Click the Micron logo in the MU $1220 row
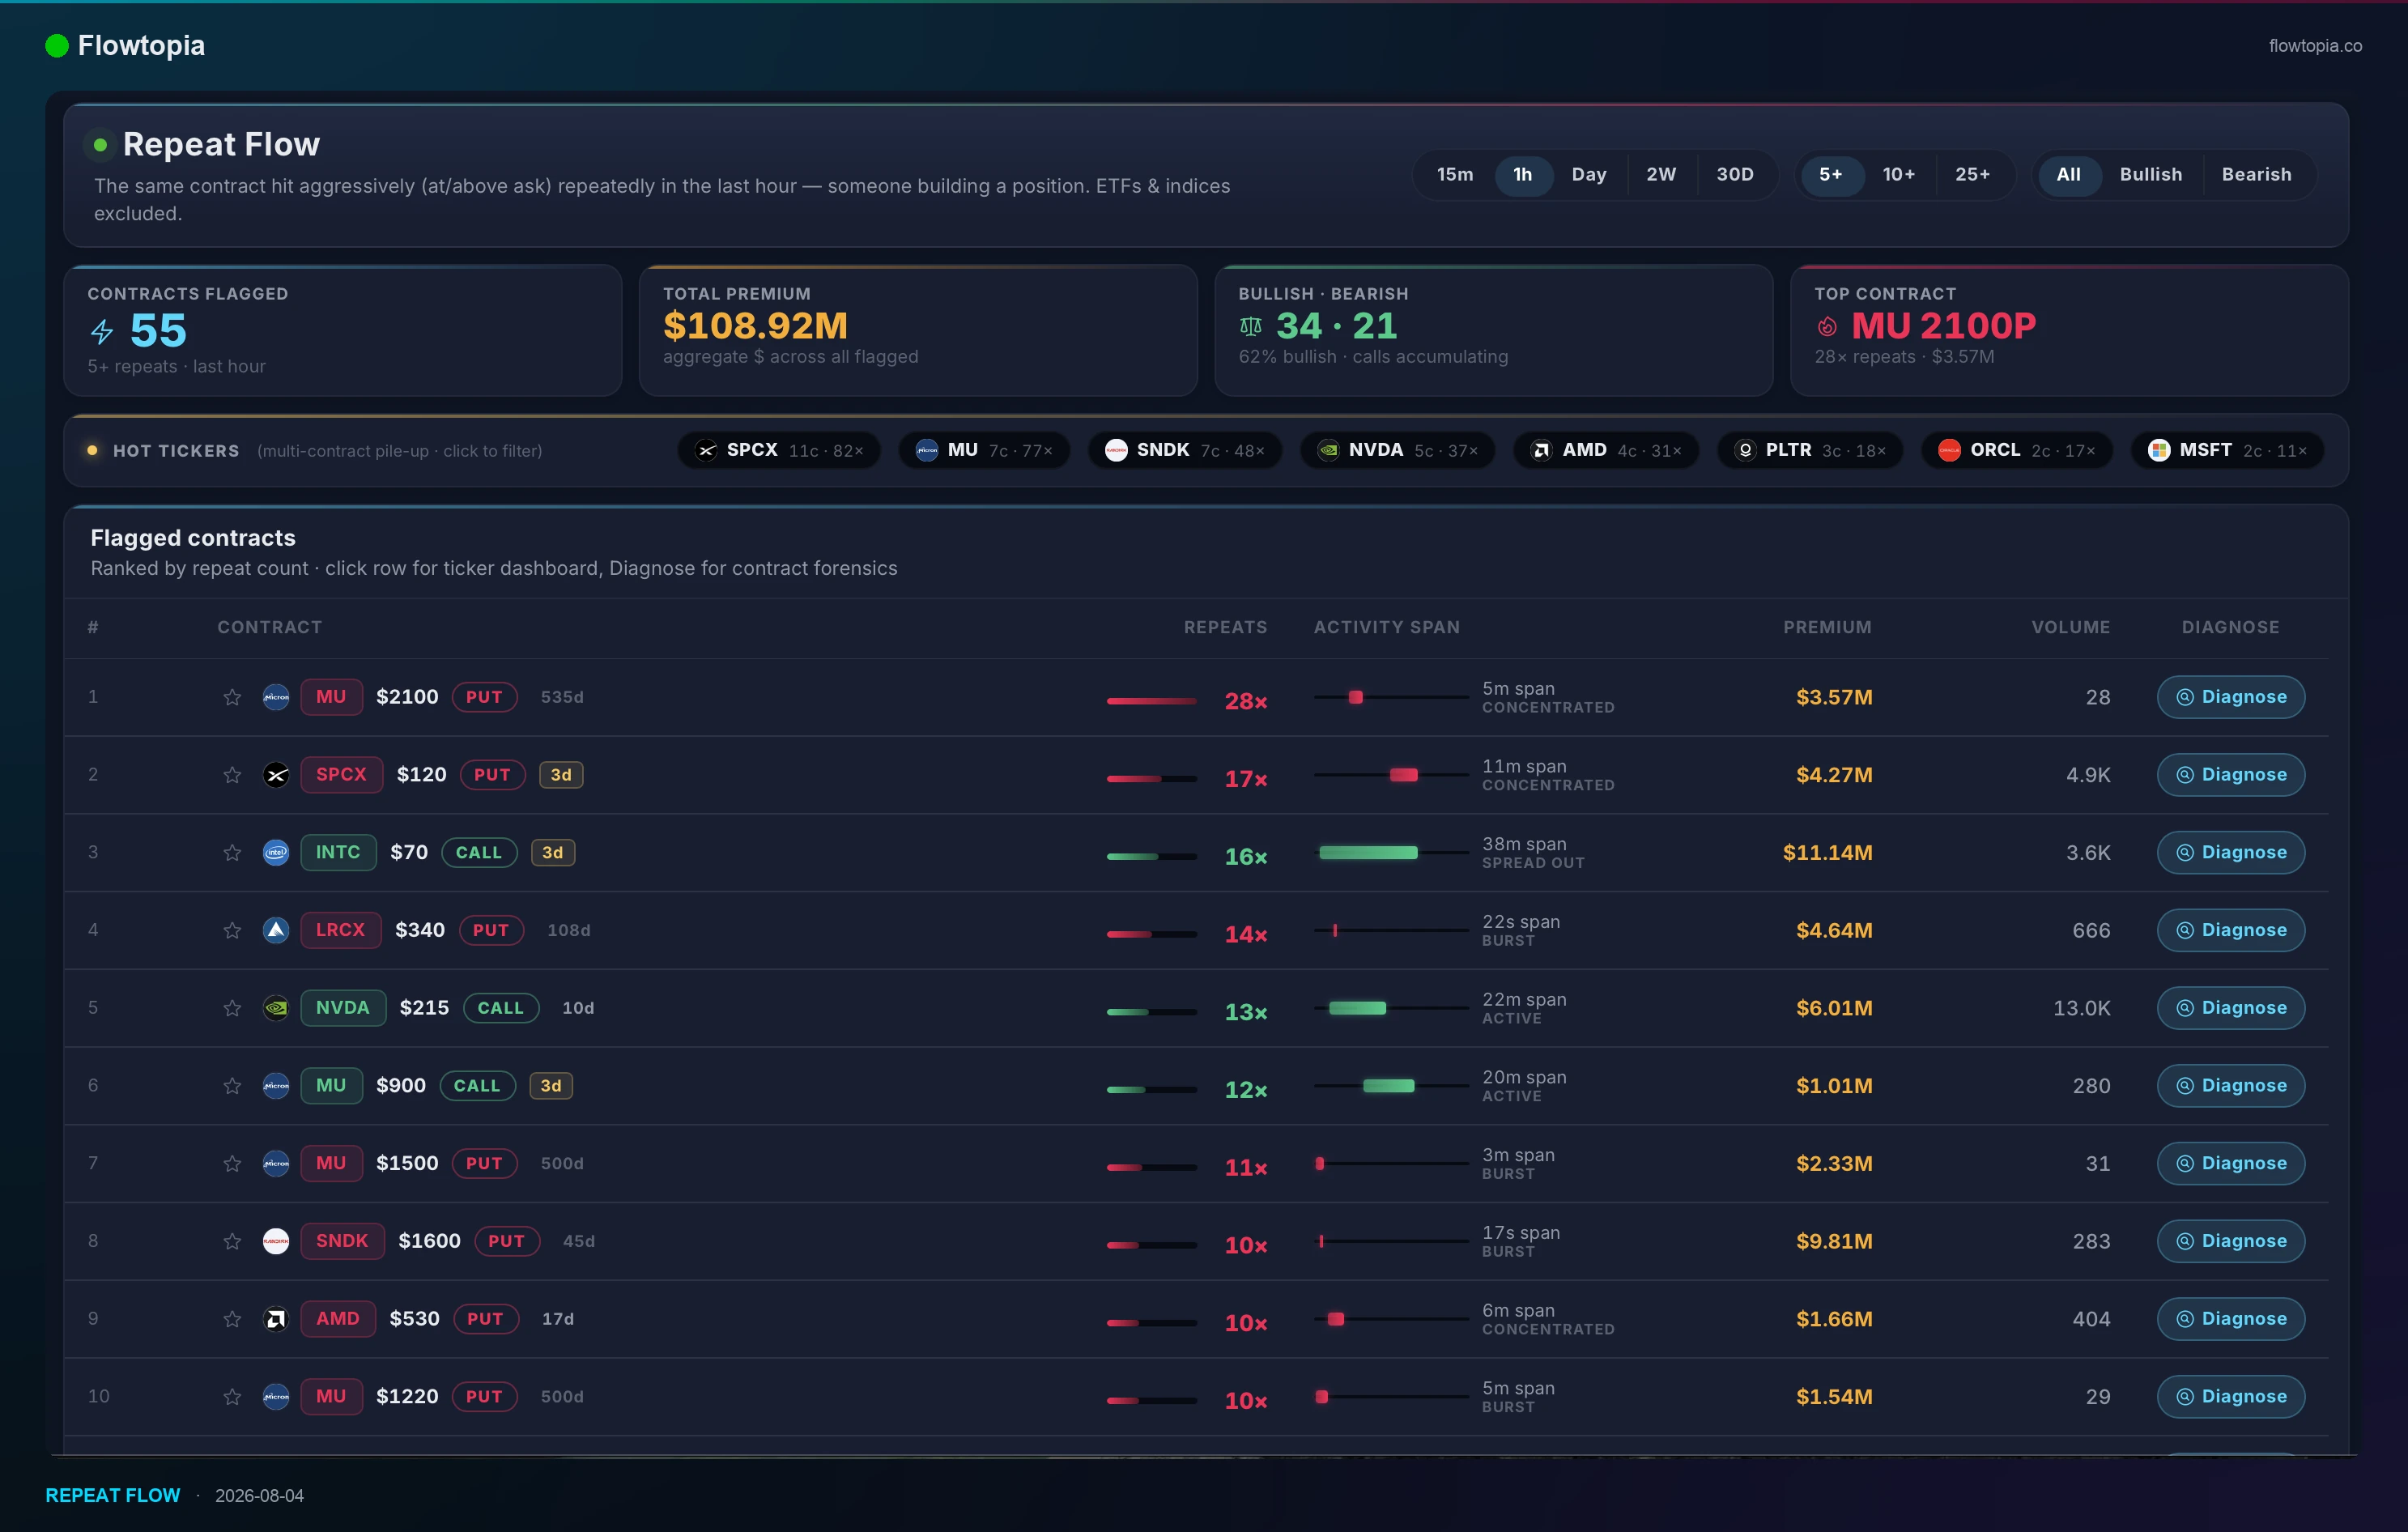Image resolution: width=2408 pixels, height=1532 pixels. pyautogui.click(x=276, y=1397)
